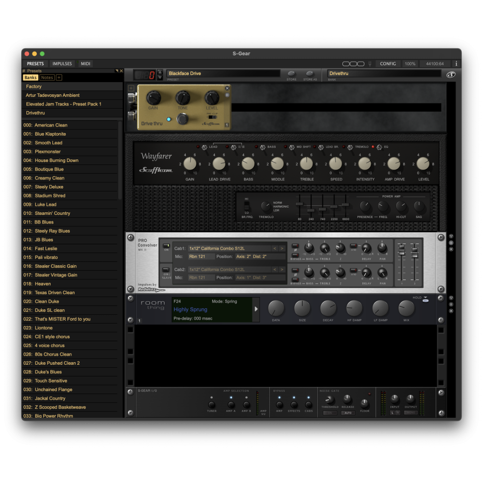Click the add-effect plus icon above the pedal
The height and width of the screenshot is (483, 483).
pyautogui.click(x=131, y=88)
